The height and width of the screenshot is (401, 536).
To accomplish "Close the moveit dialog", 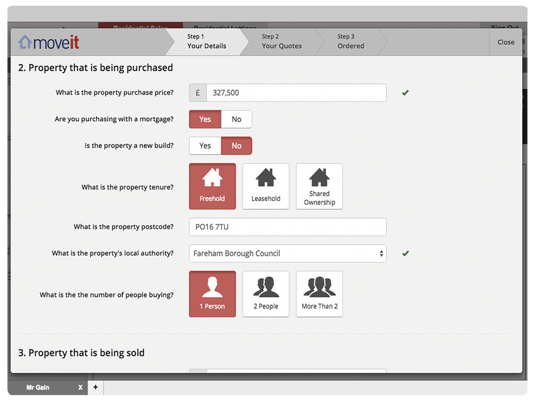I will pos(506,42).
